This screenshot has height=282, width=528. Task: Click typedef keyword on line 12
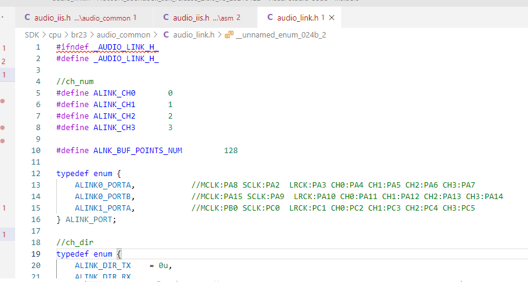click(73, 174)
